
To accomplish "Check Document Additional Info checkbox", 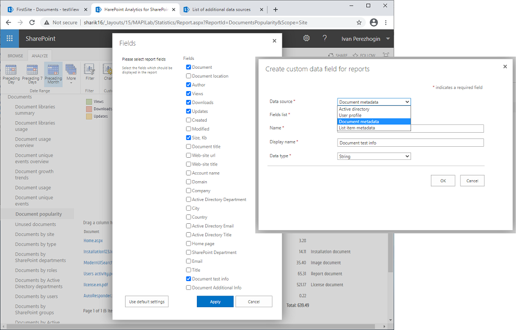I will [189, 287].
